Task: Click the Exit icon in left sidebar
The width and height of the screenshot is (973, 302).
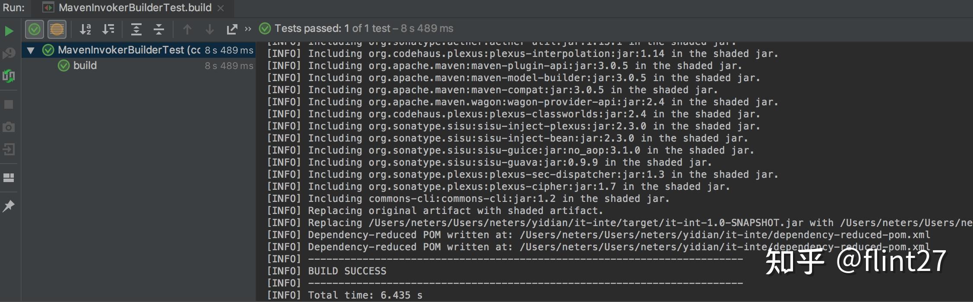Action: pyautogui.click(x=9, y=150)
